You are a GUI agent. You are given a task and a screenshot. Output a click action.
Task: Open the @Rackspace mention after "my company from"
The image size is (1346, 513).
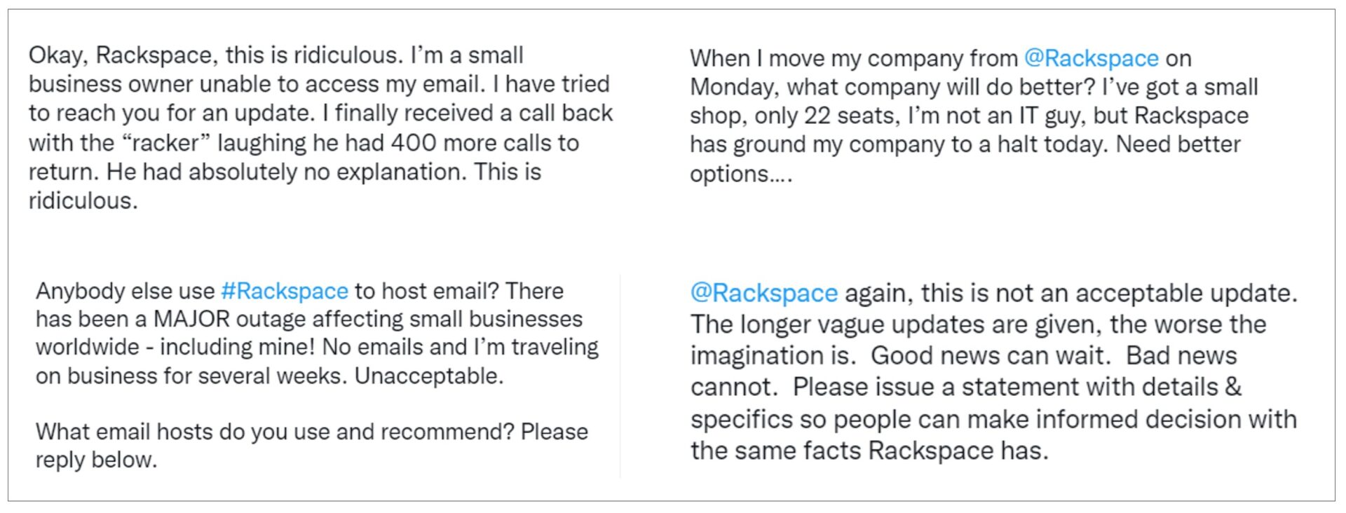pos(1091,58)
